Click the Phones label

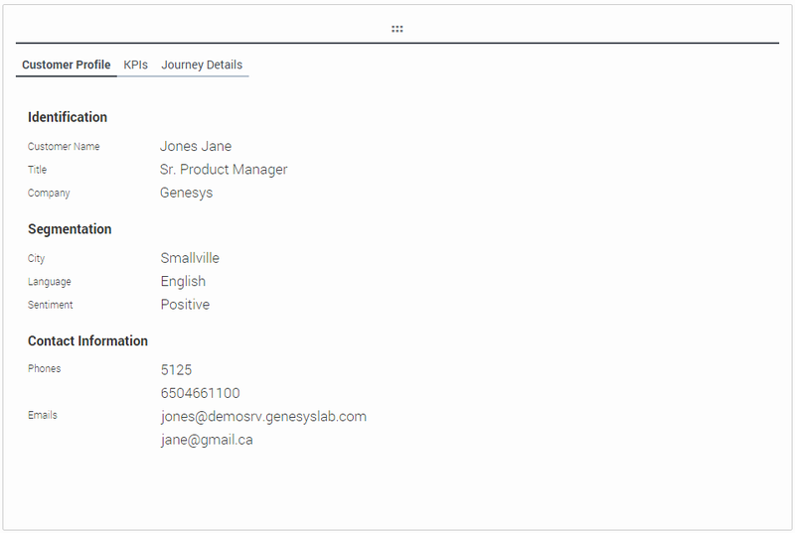pyautogui.click(x=44, y=368)
